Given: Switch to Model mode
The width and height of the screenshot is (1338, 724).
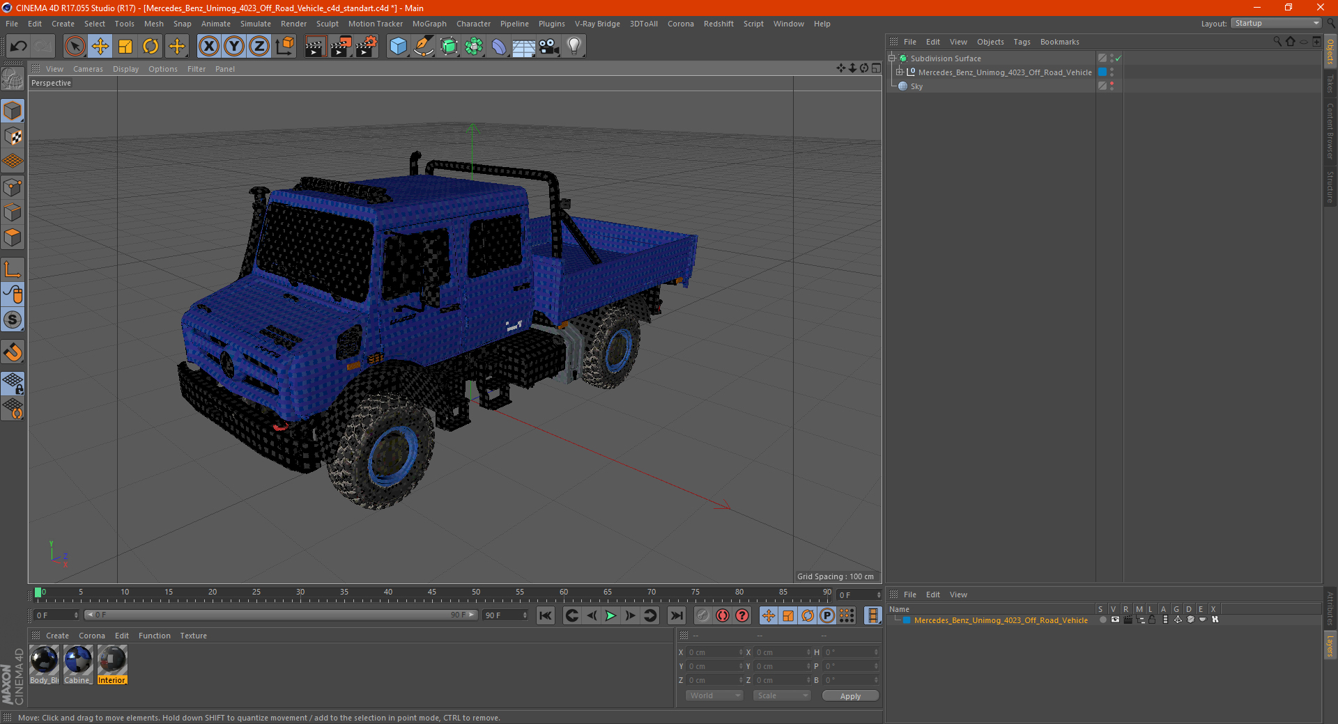Looking at the screenshot, I should pos(13,111).
